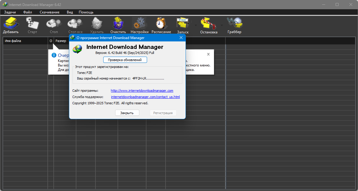
Task: Open Настройки (Settings) gear icon
Action: pyautogui.click(x=139, y=23)
